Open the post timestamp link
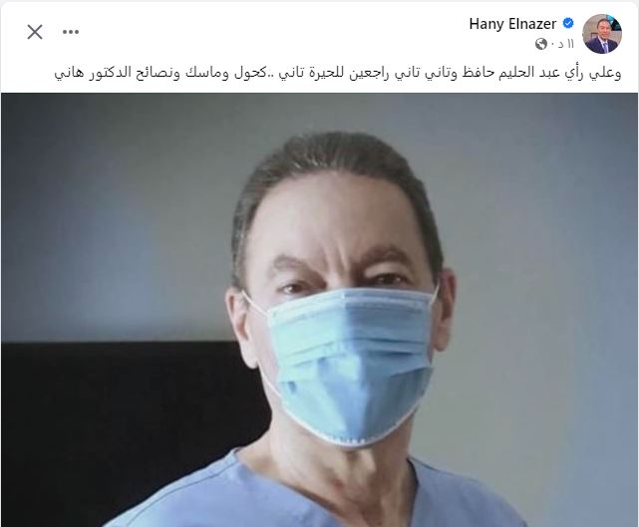Image resolution: width=639 pixels, height=527 pixels. 565,44
